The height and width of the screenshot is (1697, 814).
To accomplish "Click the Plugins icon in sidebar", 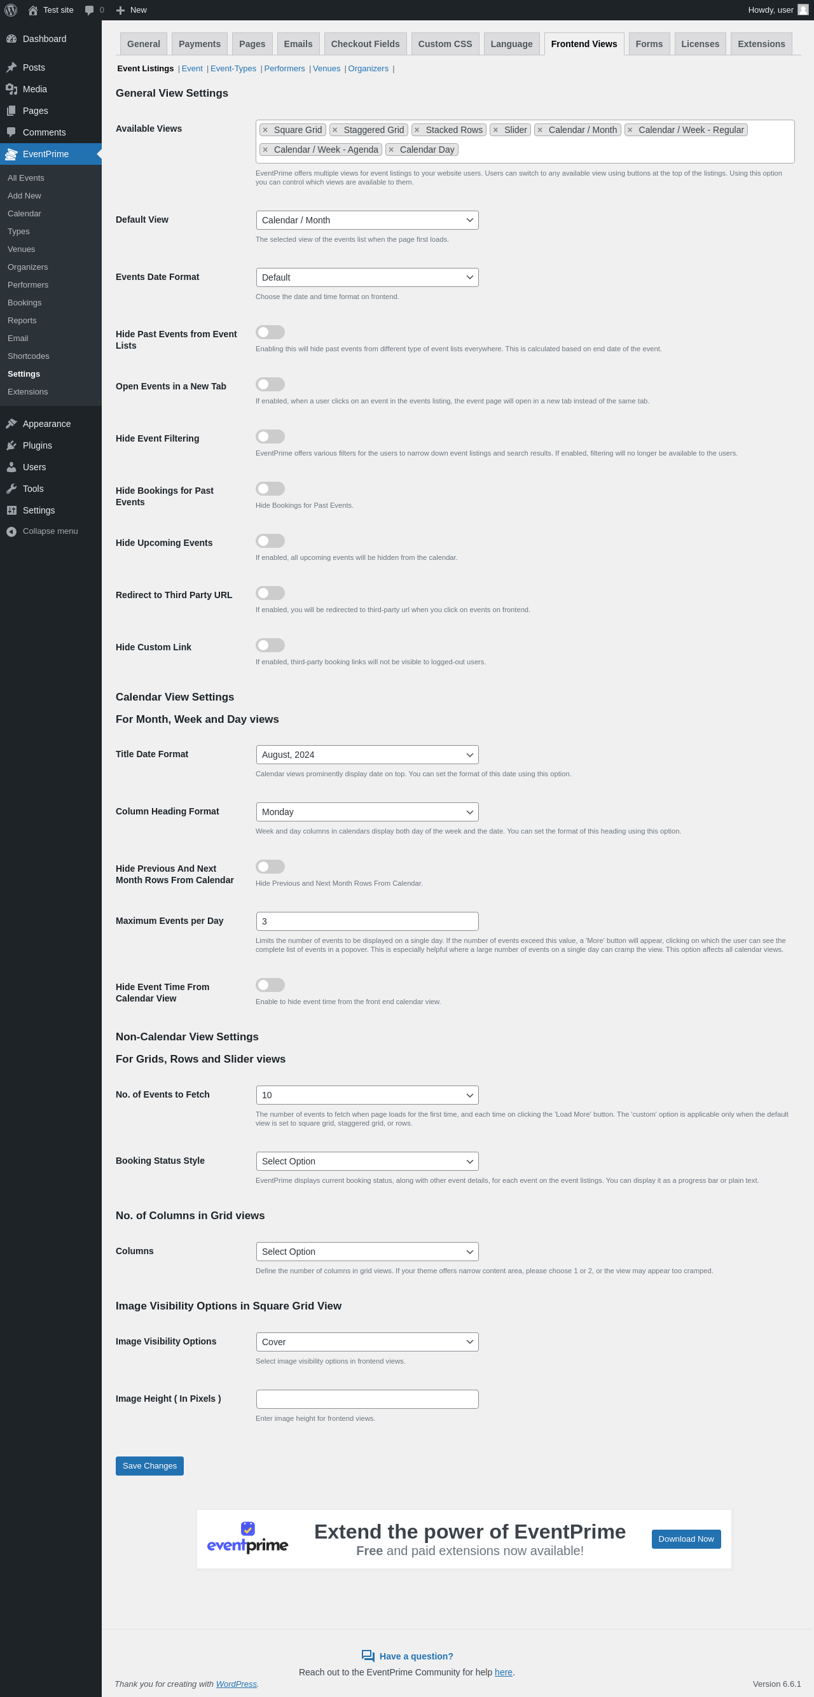I will click(x=11, y=445).
